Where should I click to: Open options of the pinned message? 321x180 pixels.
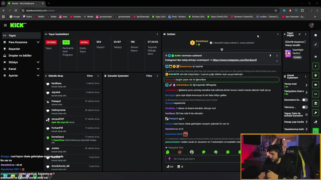(277, 56)
